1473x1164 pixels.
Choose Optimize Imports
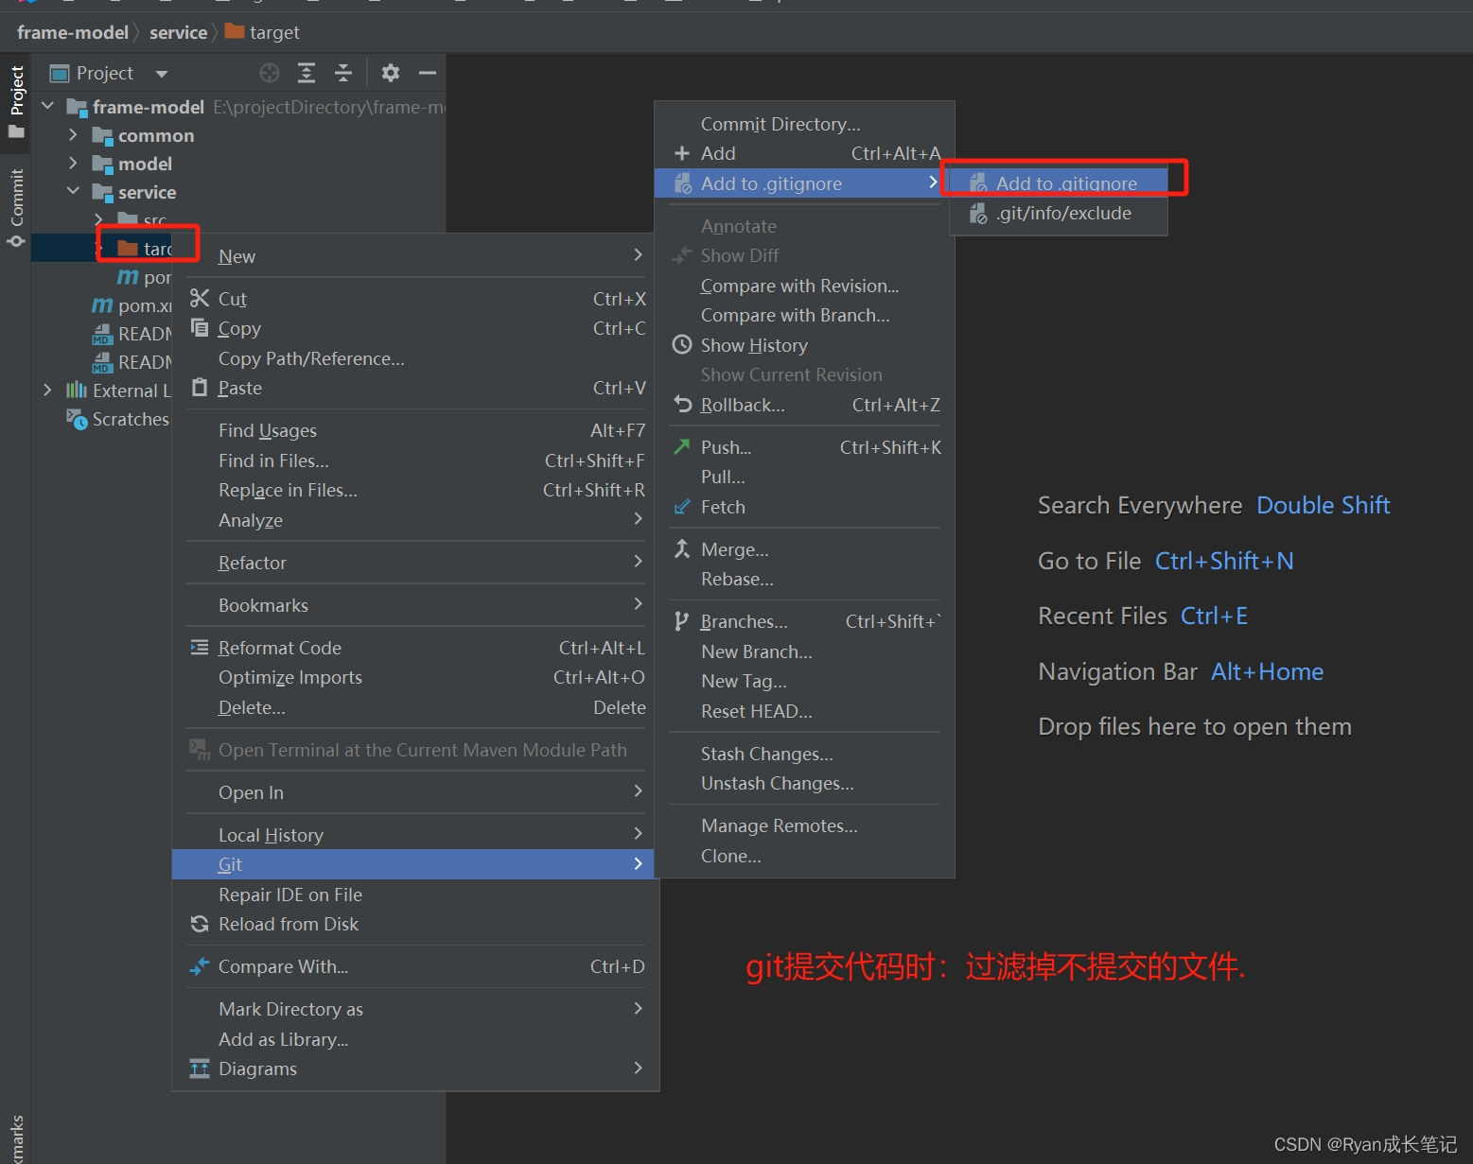(x=415, y=677)
